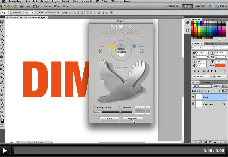This screenshot has width=228, height=157.
Task: Select the Move tool in the toolbox
Action: (2, 22)
